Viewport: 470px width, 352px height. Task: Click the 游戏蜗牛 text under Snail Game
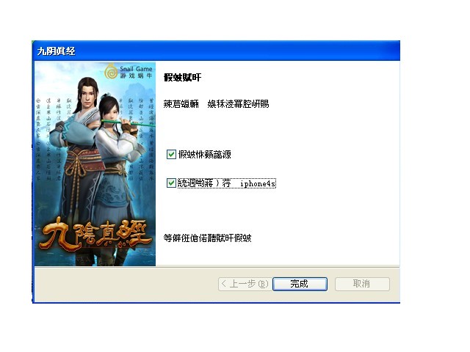(x=136, y=76)
